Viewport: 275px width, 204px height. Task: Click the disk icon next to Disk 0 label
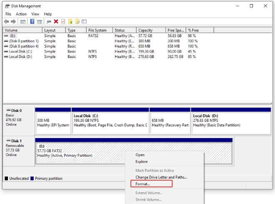pyautogui.click(x=8, y=110)
